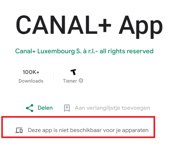
Task: Open the Tiener rating info icon
Action: [81, 81]
